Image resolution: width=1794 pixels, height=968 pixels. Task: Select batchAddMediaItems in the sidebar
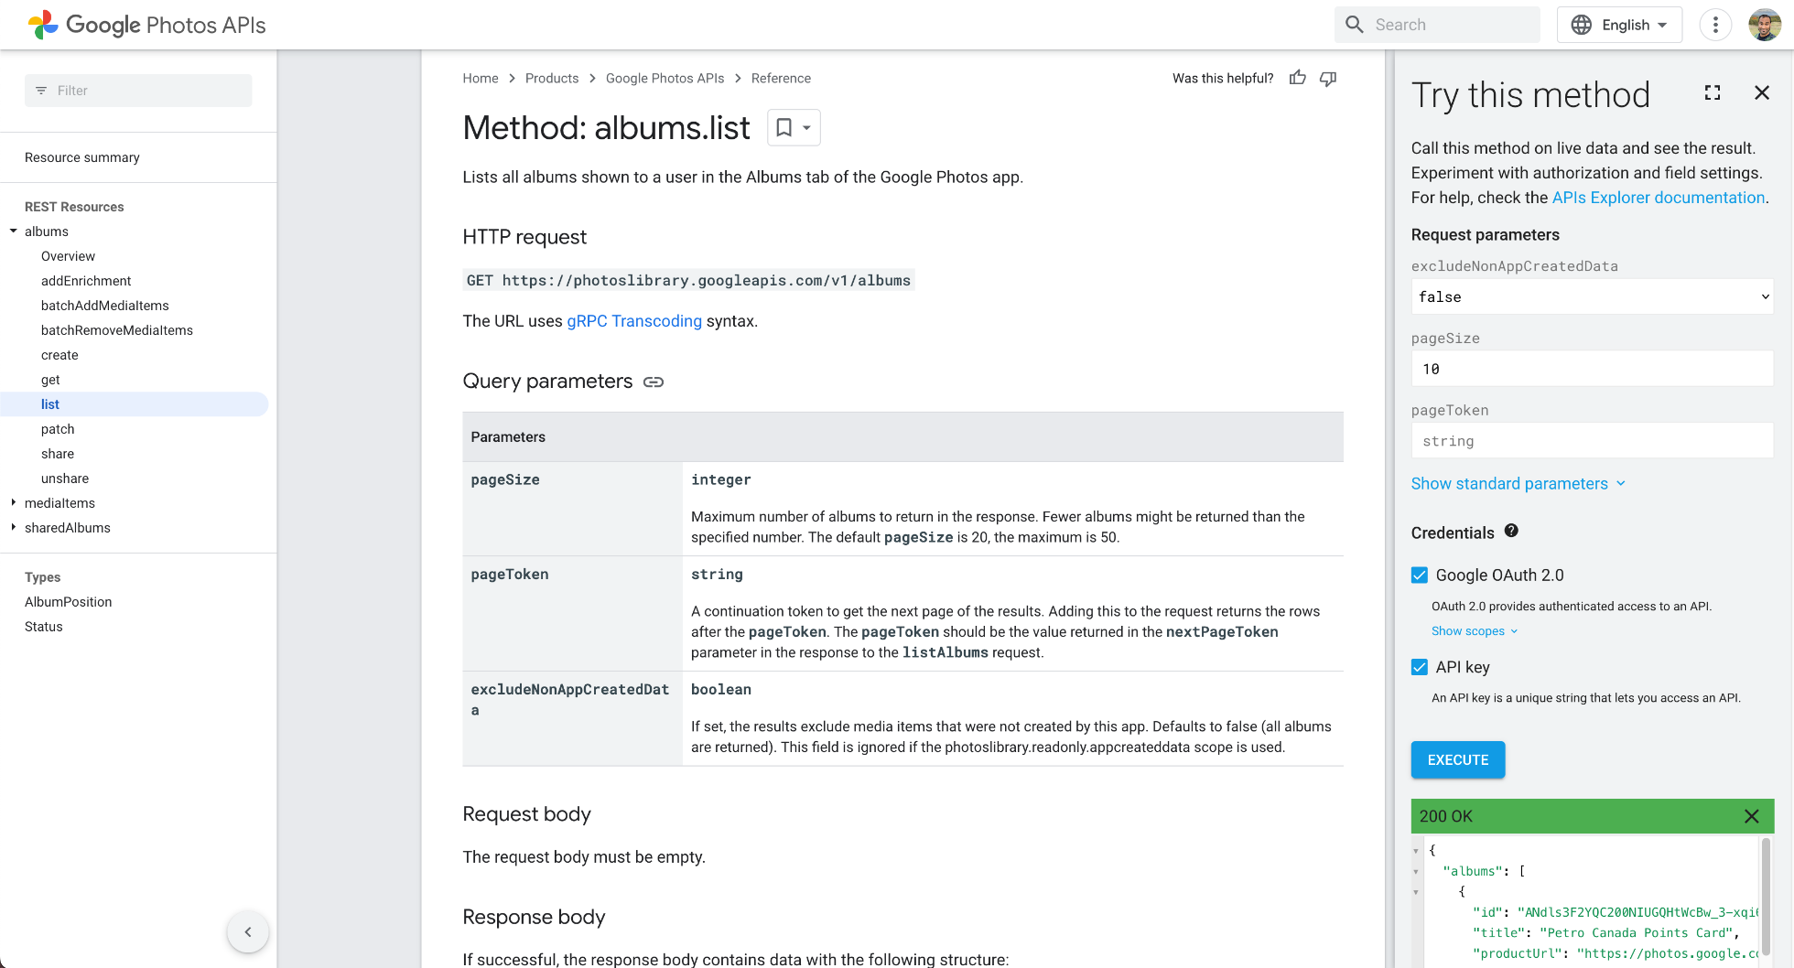105,306
